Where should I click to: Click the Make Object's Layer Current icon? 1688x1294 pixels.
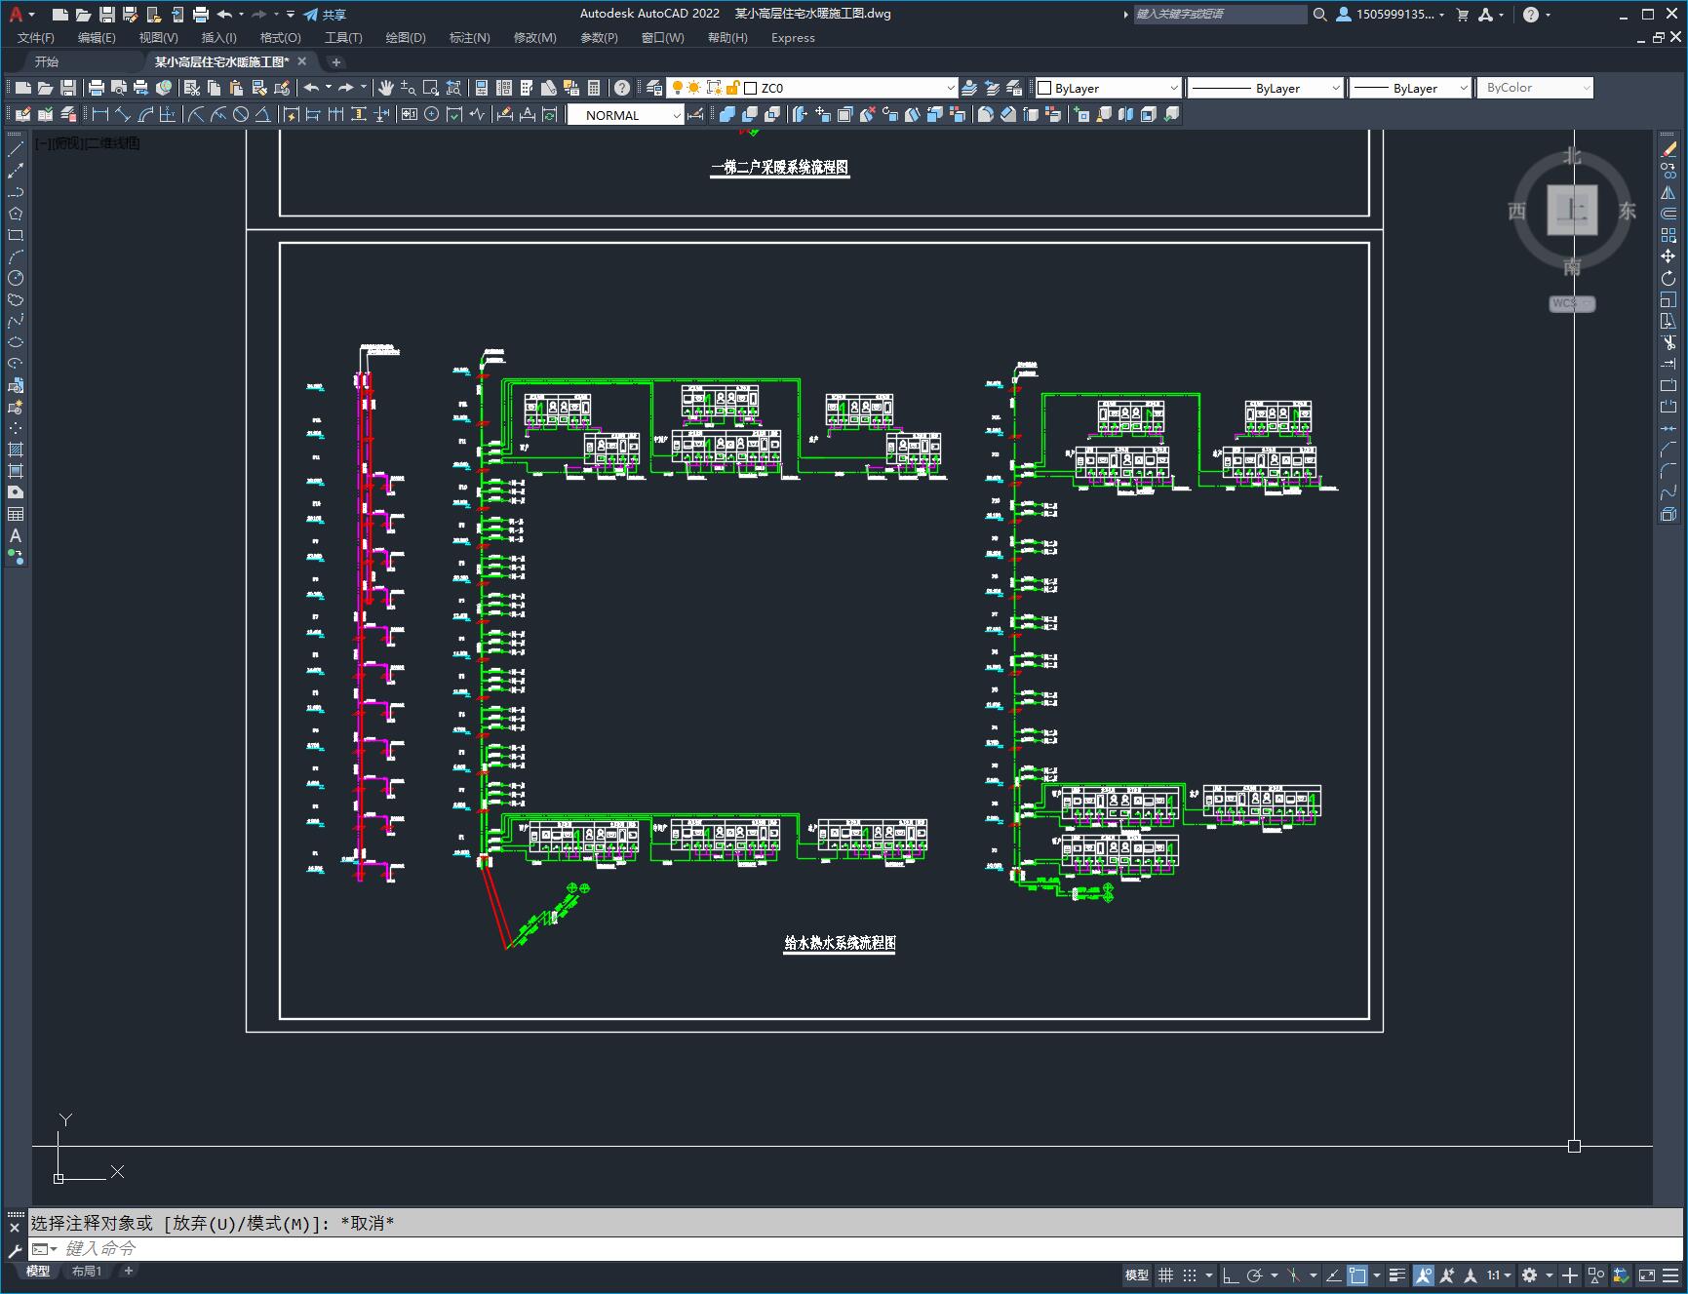[x=969, y=88]
